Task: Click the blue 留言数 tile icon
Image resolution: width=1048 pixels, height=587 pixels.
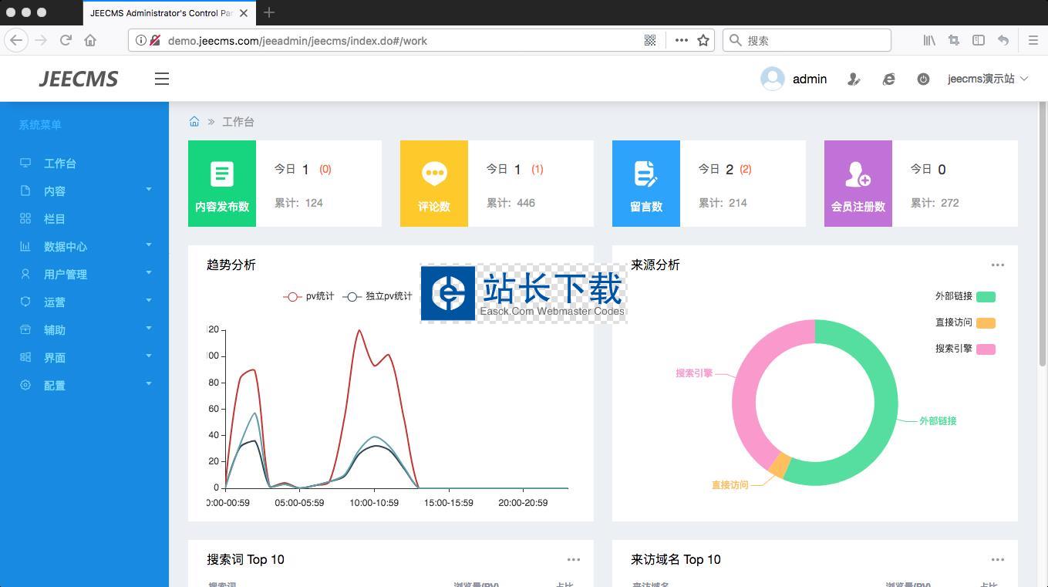Action: 645,174
